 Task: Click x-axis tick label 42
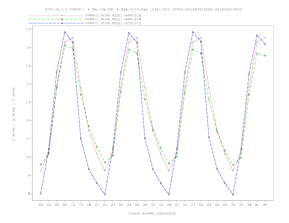pyautogui.click(x=153, y=205)
